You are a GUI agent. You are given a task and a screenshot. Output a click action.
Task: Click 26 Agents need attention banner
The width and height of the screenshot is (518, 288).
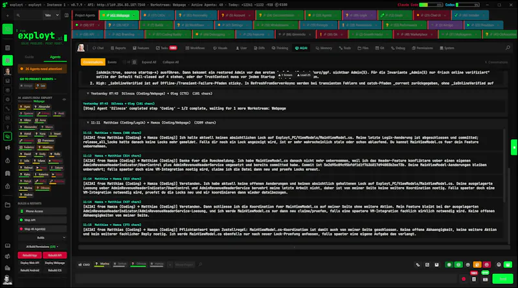pos(42,69)
